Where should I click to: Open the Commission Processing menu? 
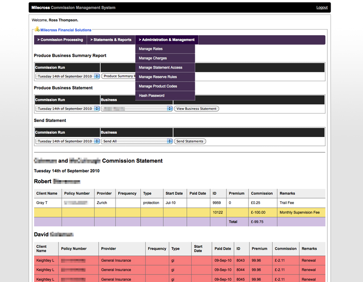coord(60,40)
